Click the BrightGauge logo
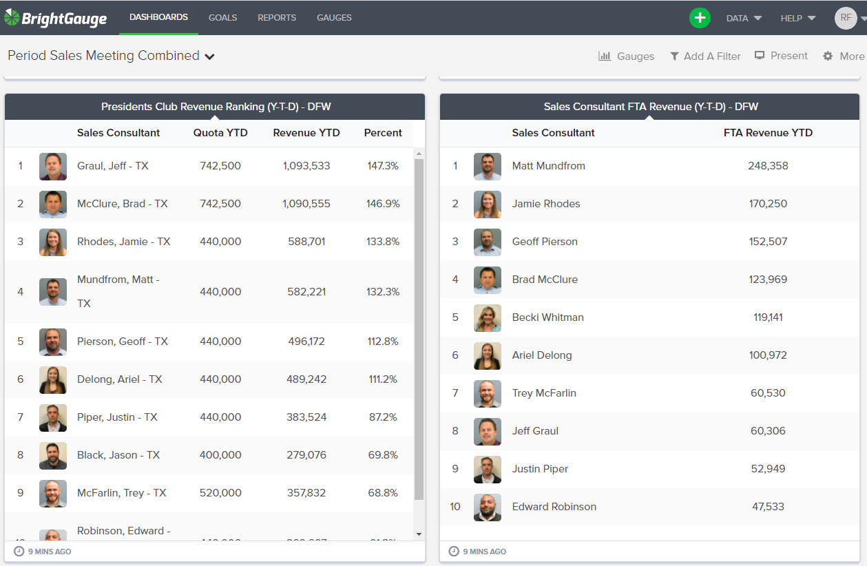The width and height of the screenshot is (867, 566). [x=55, y=17]
